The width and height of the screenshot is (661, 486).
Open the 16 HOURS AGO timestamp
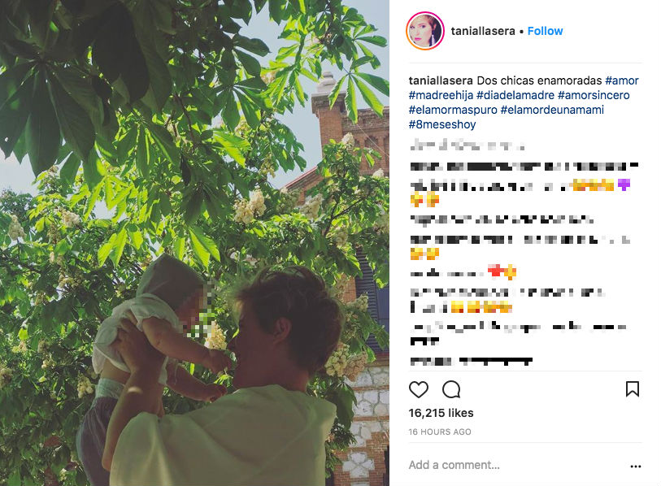click(440, 432)
